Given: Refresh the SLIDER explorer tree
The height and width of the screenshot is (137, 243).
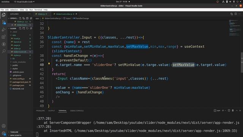Looking at the screenshot, I should click(x=27, y=29).
